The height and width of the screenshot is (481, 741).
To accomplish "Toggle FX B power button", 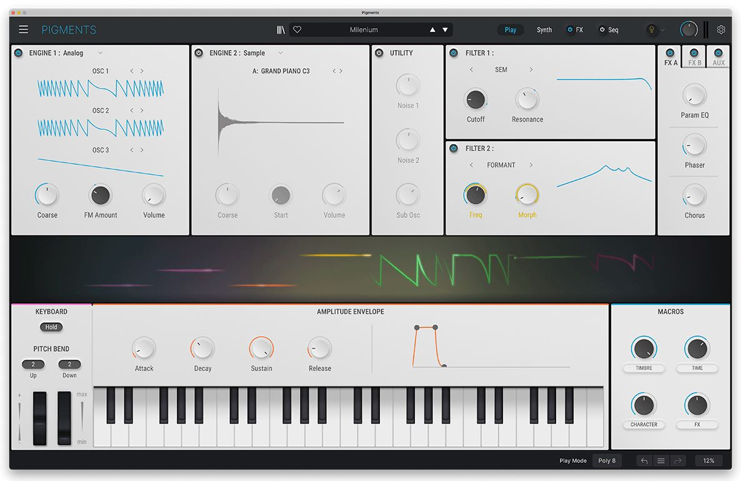I will (694, 52).
